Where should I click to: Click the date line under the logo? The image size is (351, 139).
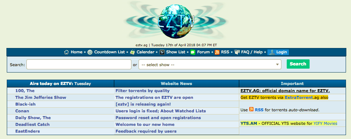click(176, 45)
